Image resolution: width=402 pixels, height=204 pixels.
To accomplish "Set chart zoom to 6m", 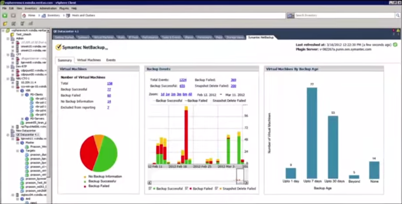I will point(185,94).
